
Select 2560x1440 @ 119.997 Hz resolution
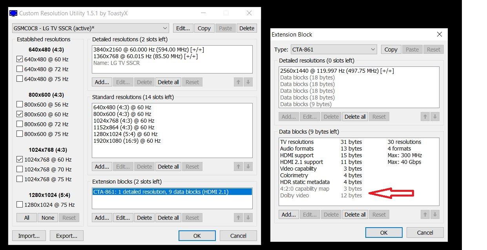point(359,71)
